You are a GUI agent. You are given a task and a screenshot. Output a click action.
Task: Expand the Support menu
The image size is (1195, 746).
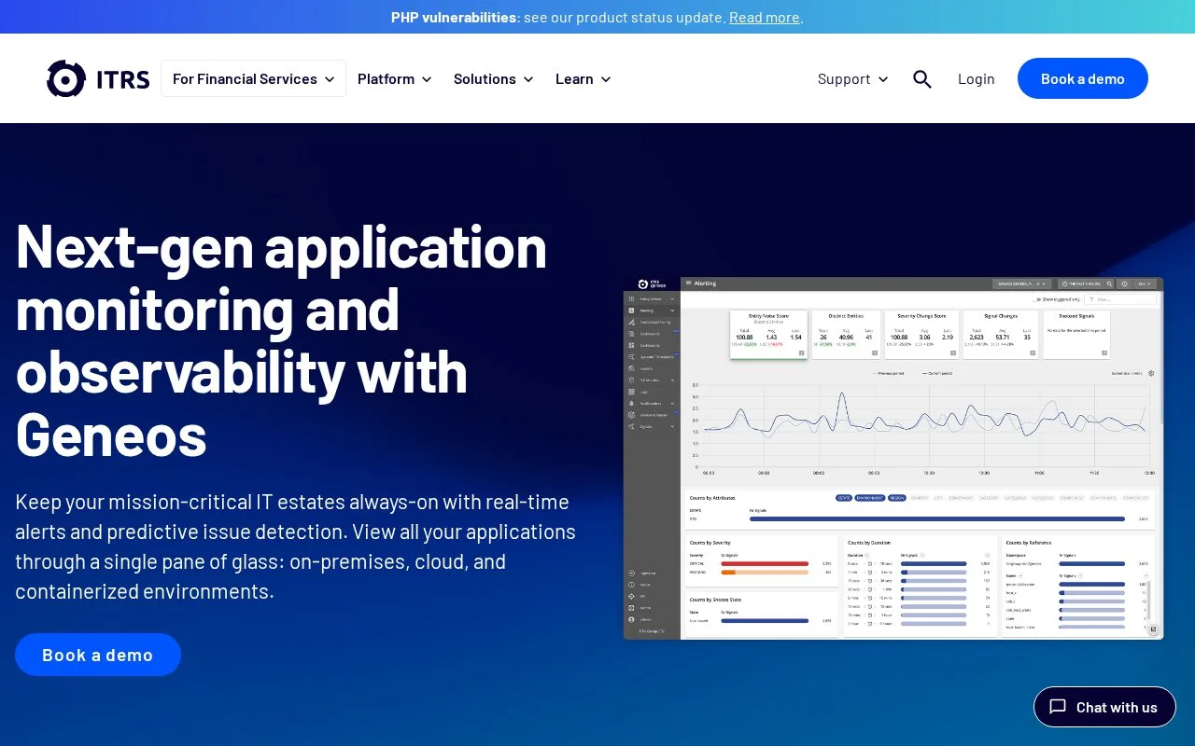[853, 79]
